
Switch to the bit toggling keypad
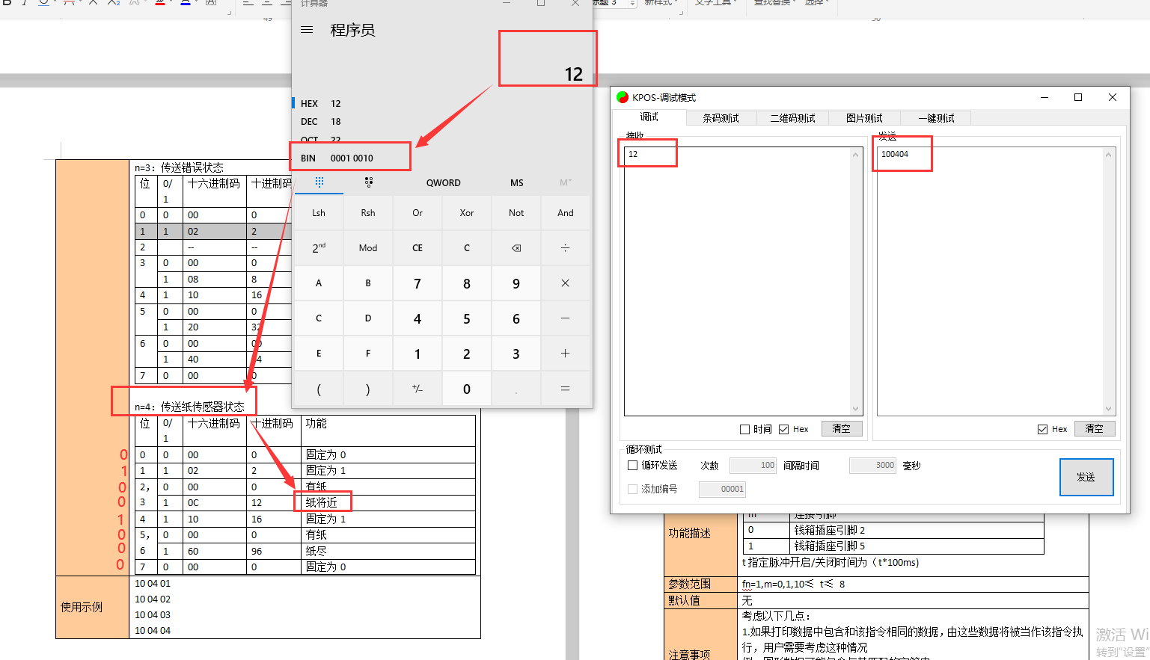click(368, 182)
